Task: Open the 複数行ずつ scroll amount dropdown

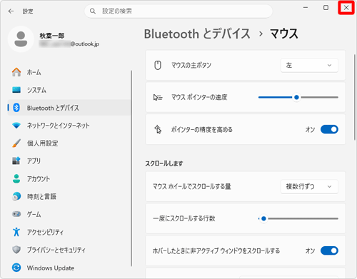Action: tap(309, 186)
